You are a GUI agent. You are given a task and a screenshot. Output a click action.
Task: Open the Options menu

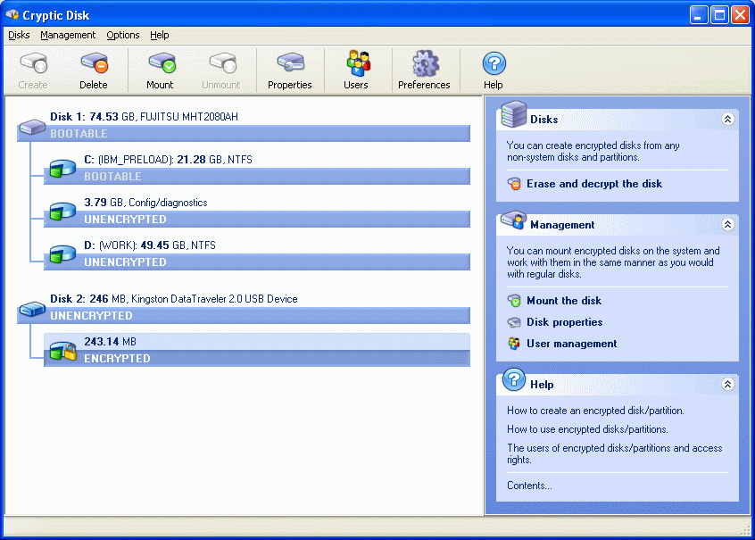point(122,35)
